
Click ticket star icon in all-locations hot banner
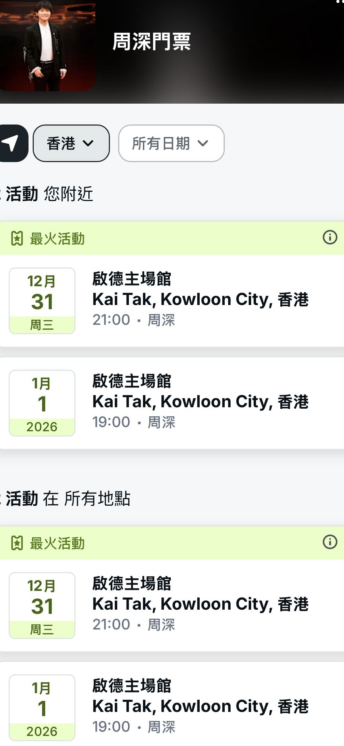pyautogui.click(x=17, y=543)
